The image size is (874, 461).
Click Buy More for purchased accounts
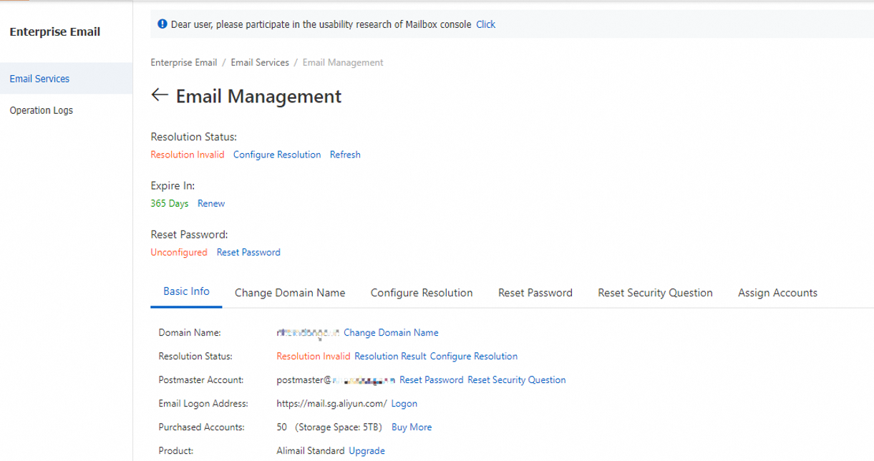(412, 427)
